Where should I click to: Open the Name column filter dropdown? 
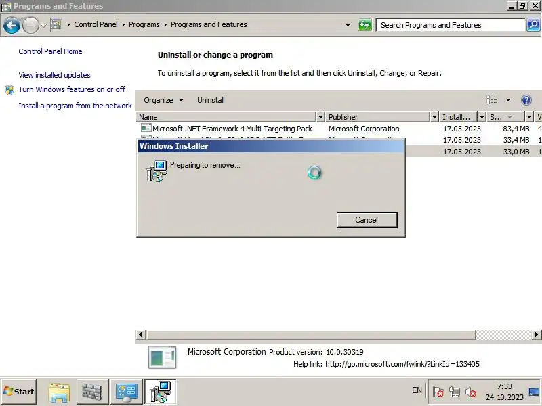320,117
